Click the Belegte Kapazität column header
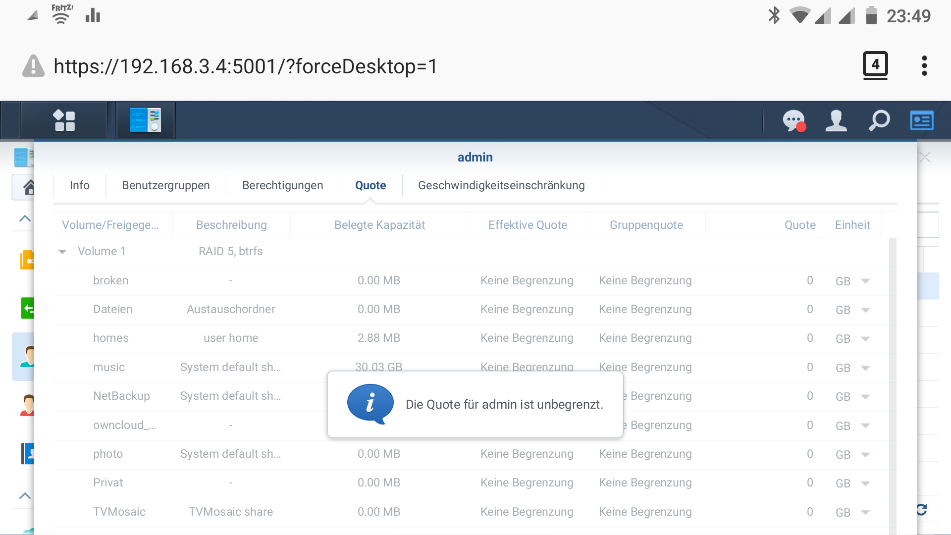 380,225
